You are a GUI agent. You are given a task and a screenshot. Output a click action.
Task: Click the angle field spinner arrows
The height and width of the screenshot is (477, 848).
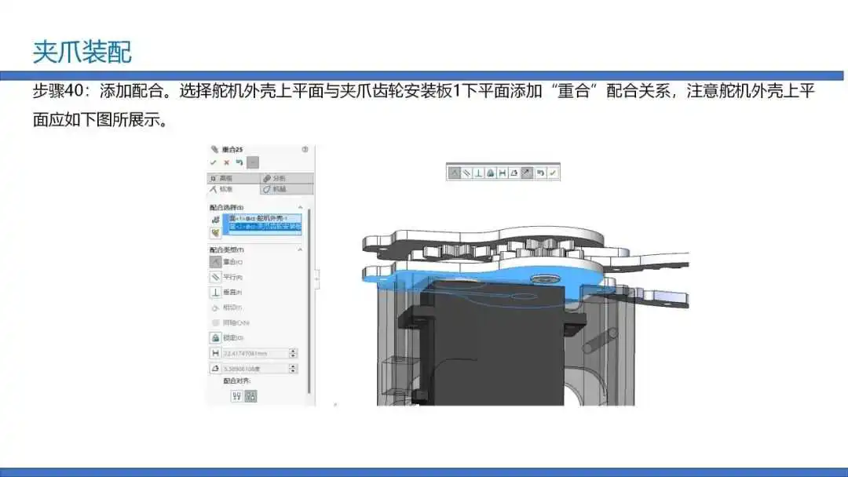click(x=293, y=369)
